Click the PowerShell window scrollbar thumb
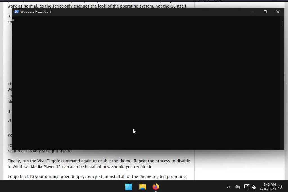Viewport: 288px width, 192px height. [x=282, y=23]
